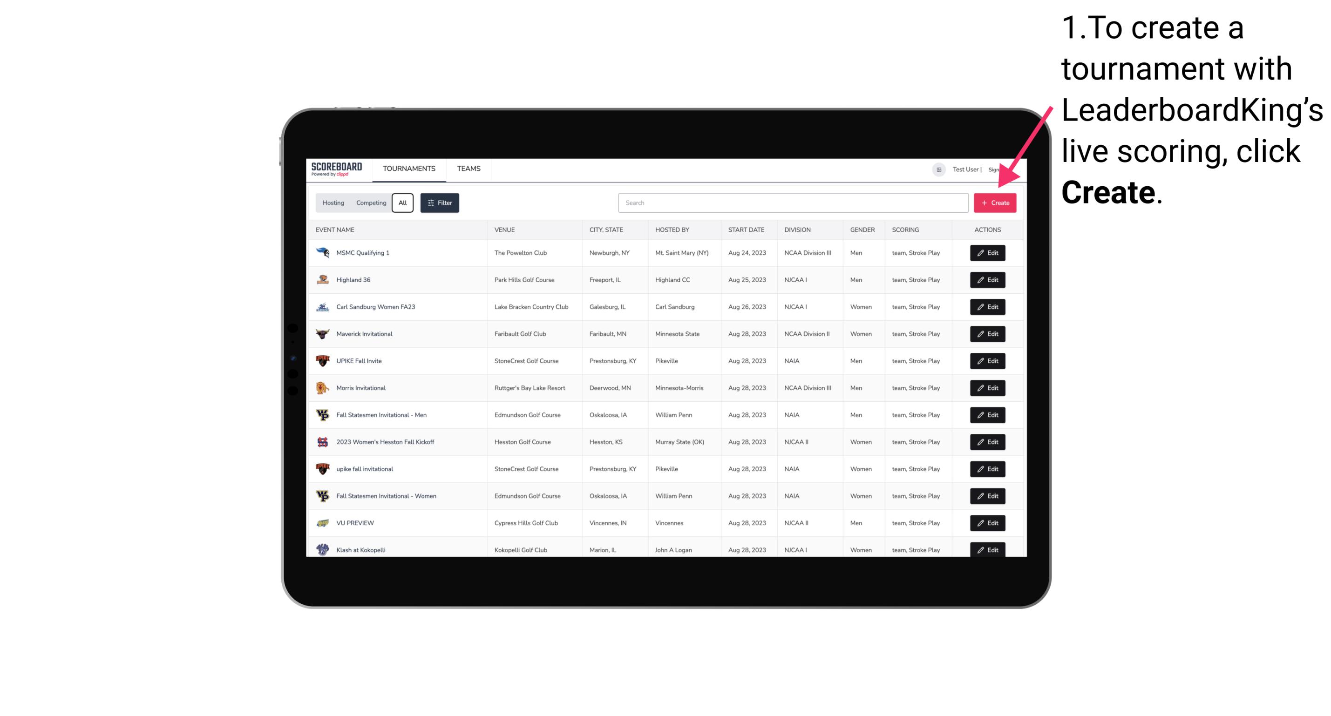Click the Filter button to open options
Screen dimensions: 1331x716
pos(439,203)
